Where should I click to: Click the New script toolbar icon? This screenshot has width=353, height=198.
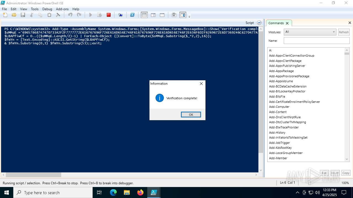click(5, 15)
